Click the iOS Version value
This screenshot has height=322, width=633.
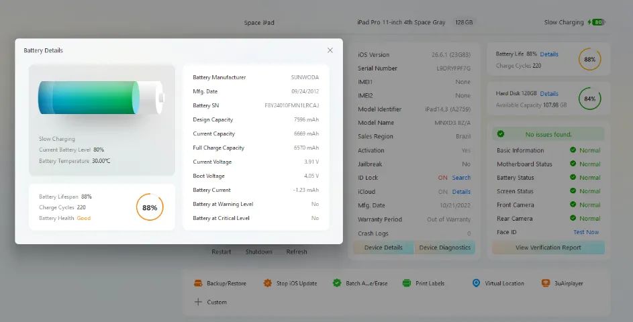click(451, 54)
